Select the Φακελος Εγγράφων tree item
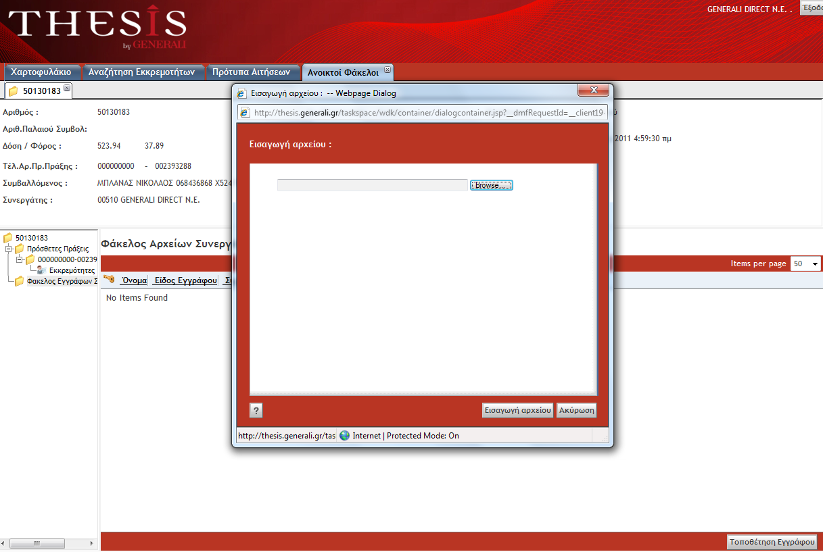 (62, 281)
